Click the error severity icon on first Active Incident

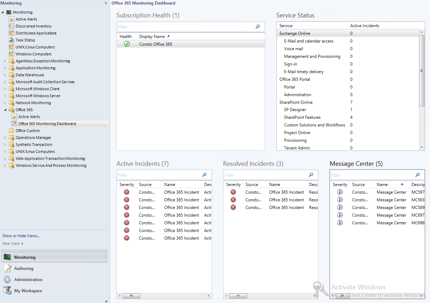pyautogui.click(x=127, y=192)
